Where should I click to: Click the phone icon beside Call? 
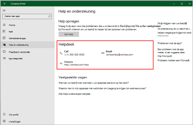(x=61, y=53)
